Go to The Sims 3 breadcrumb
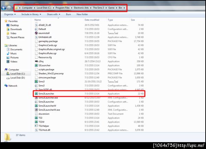The height and width of the screenshot is (149, 206). click(99, 8)
